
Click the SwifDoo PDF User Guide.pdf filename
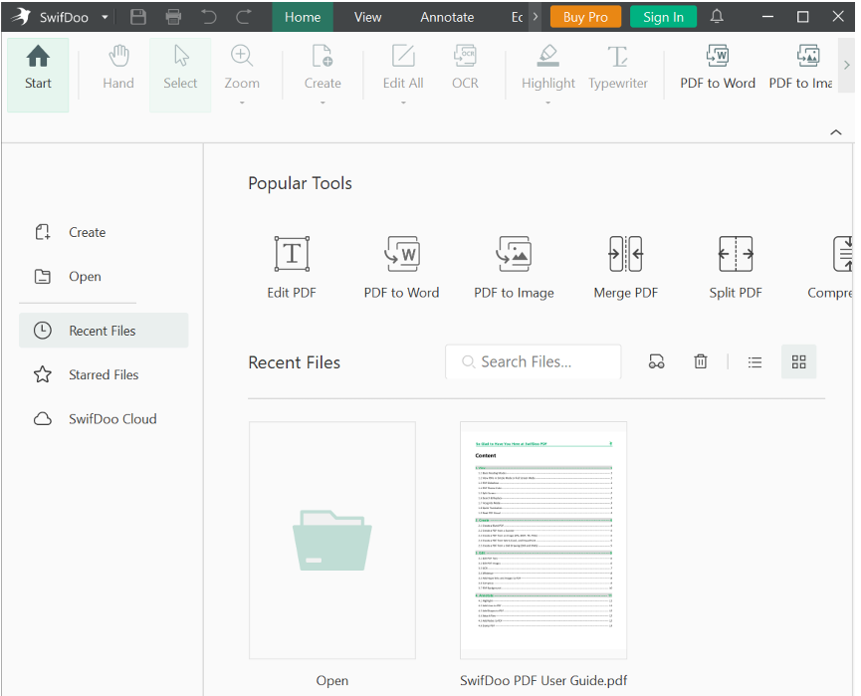point(543,680)
